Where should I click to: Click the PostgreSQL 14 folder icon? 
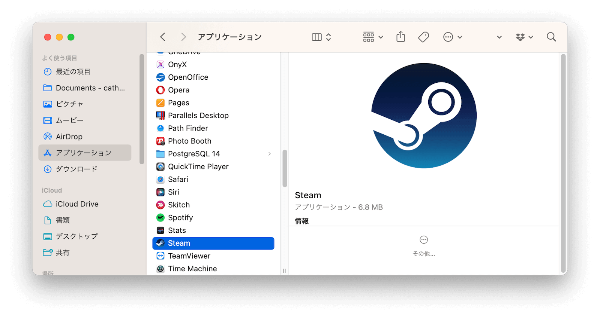tap(160, 154)
